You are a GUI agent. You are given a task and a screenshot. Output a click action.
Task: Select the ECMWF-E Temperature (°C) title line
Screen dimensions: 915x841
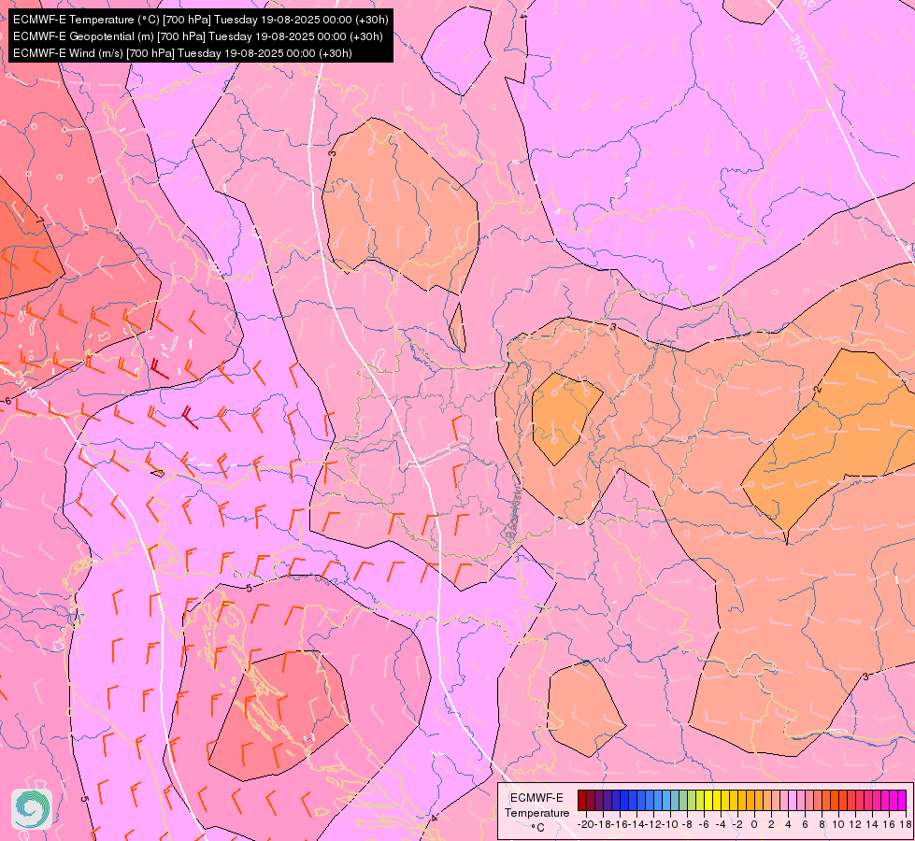(x=200, y=20)
